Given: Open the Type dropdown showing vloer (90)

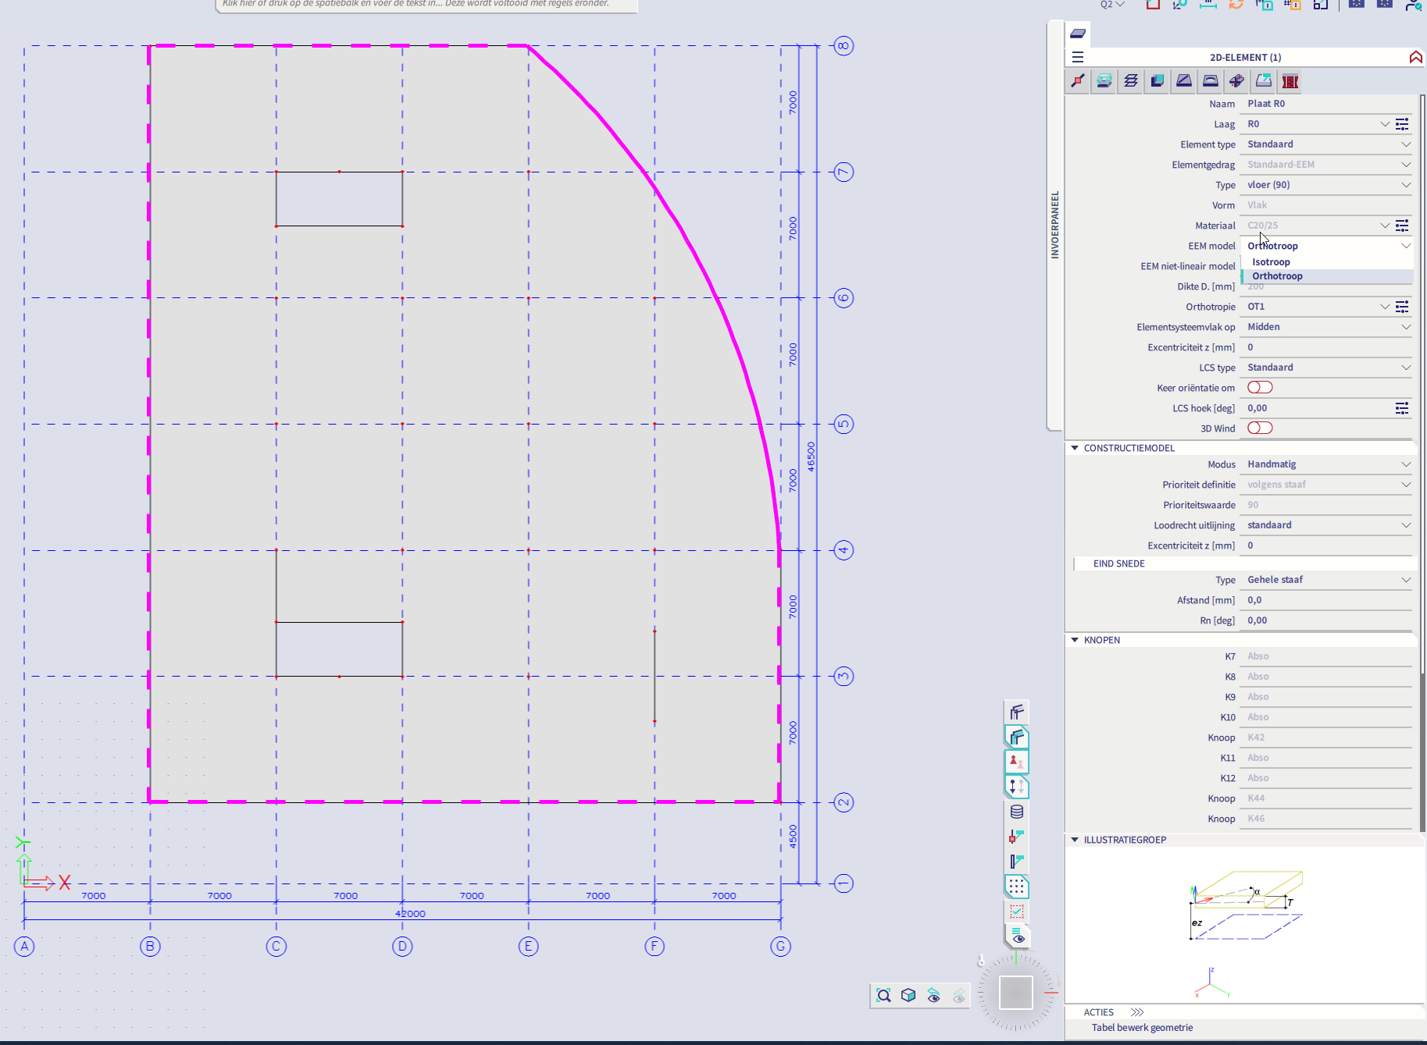Looking at the screenshot, I should tap(1325, 185).
